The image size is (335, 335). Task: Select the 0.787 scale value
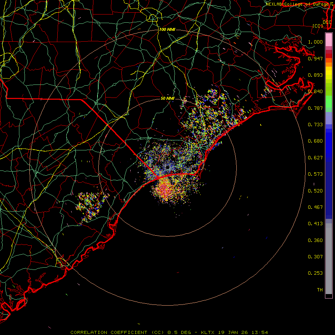pos(315,108)
